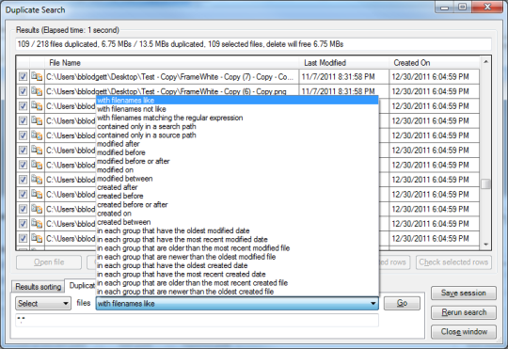Viewport: 508px width, 349px height.
Task: Maximize the Duplicate Search window
Action: click(462, 7)
